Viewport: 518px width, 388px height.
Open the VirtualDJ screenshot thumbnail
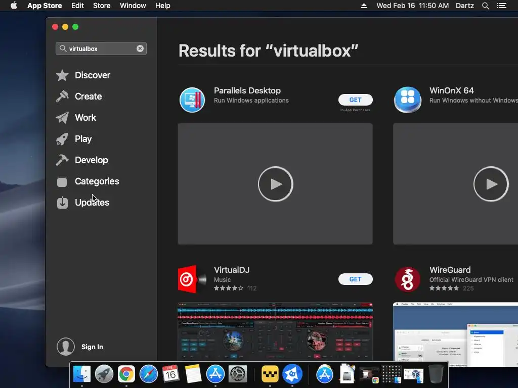(275, 331)
